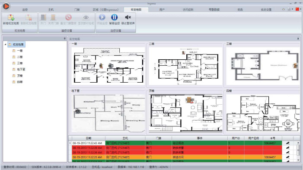The height and width of the screenshot is (170, 303).
Task: Collapse the ribbon with the up arrow
Action: pos(284,9)
